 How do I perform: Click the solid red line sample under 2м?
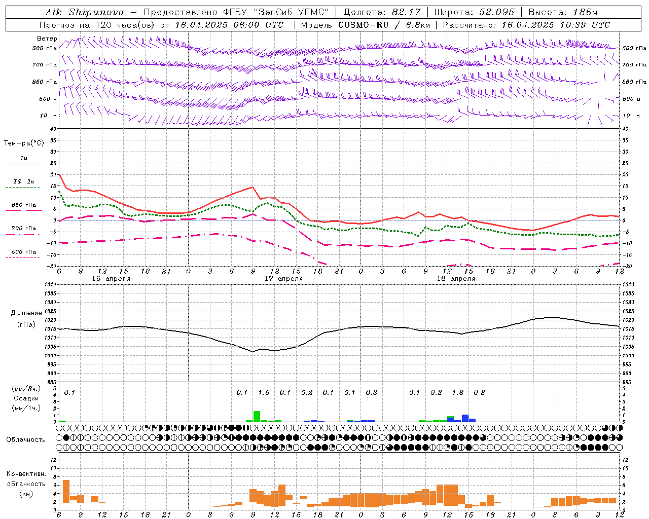tap(23, 164)
